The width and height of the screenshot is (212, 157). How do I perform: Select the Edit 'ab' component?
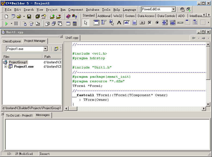point(127,23)
